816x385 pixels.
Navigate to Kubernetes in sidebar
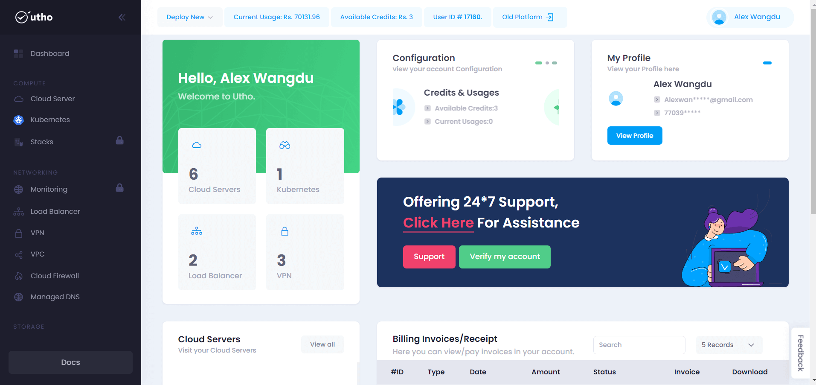click(50, 120)
